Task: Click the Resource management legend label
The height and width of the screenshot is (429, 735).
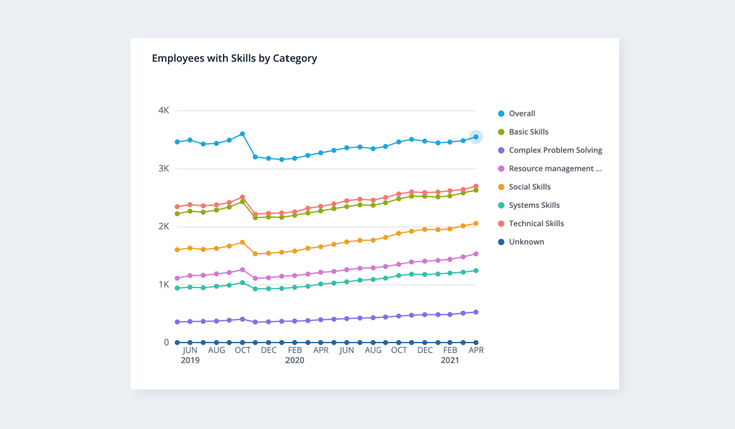Action: [x=556, y=169]
